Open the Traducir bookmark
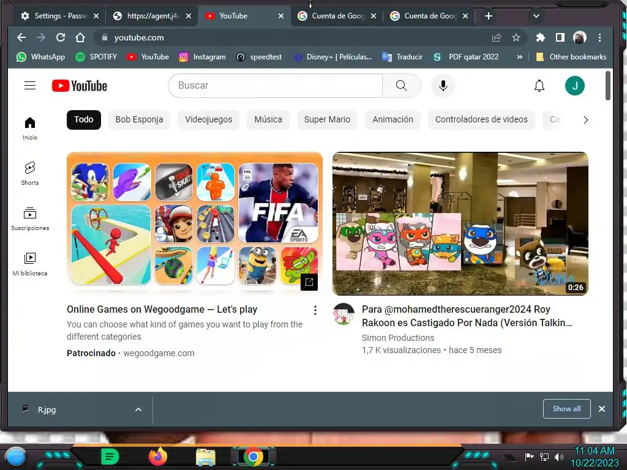This screenshot has height=470, width=627. tap(402, 57)
